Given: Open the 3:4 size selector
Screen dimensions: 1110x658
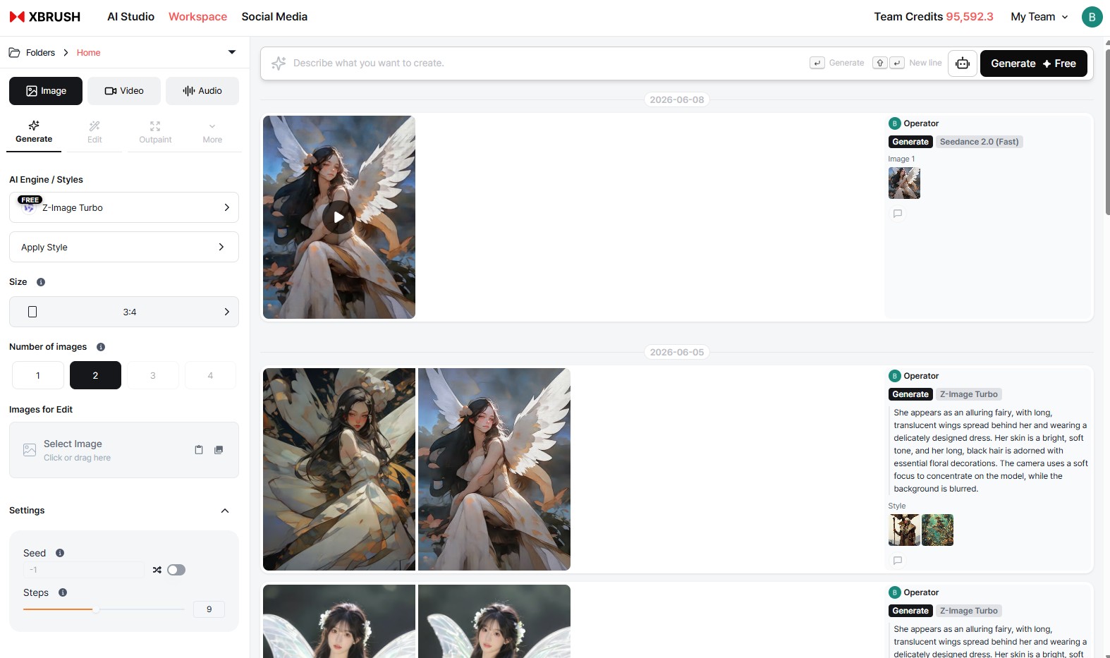Looking at the screenshot, I should (x=124, y=312).
